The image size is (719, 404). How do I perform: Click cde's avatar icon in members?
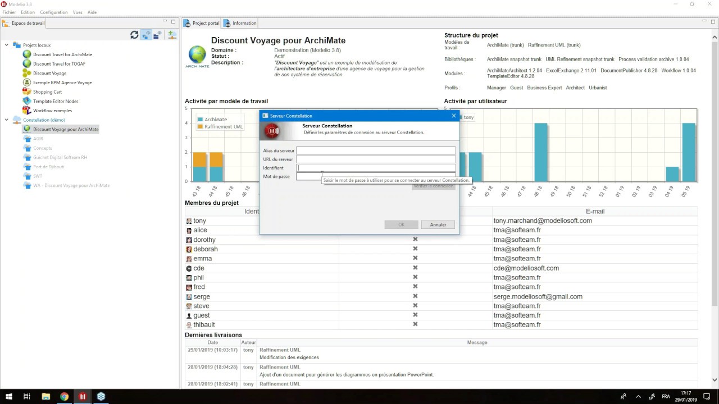pos(189,268)
